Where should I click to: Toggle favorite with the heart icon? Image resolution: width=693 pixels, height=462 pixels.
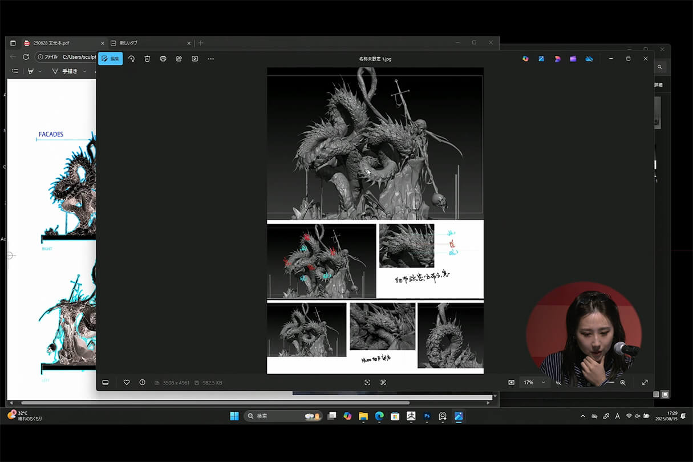127,382
